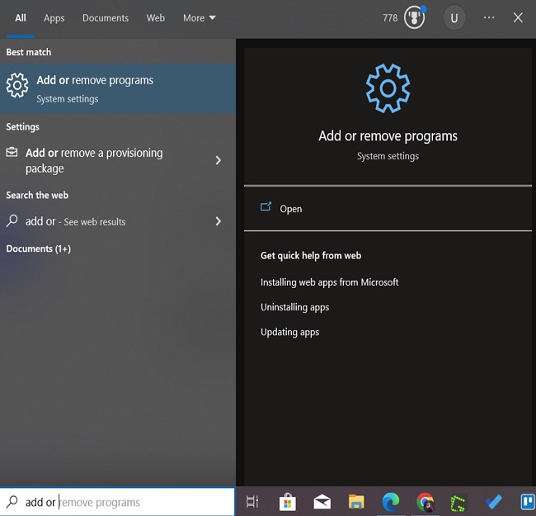Open the More filter dropdown
The image size is (536, 516).
coord(200,18)
